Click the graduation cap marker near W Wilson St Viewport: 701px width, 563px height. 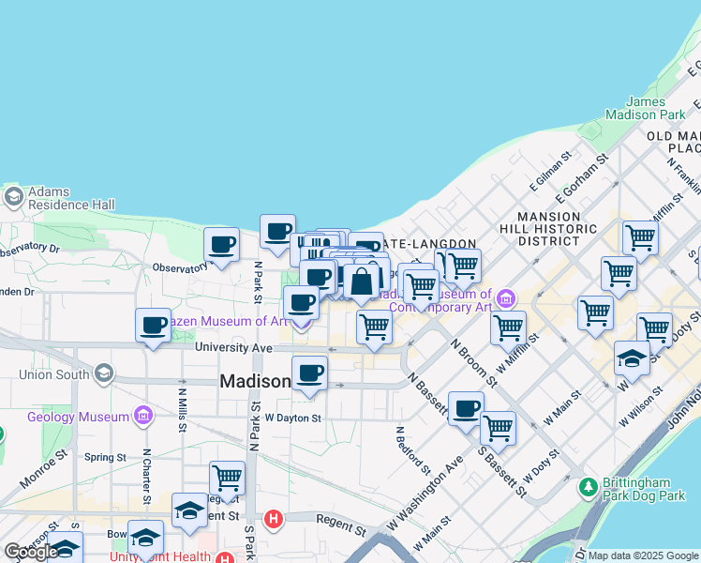(x=632, y=359)
